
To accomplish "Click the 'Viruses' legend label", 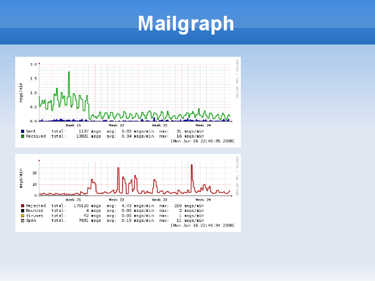I will click(35, 215).
